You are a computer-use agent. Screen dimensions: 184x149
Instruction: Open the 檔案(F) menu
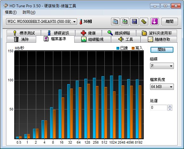[x=11, y=12]
